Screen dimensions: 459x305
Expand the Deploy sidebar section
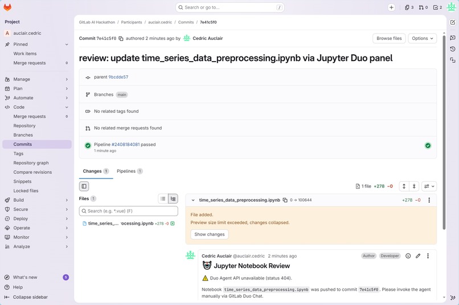click(x=67, y=219)
